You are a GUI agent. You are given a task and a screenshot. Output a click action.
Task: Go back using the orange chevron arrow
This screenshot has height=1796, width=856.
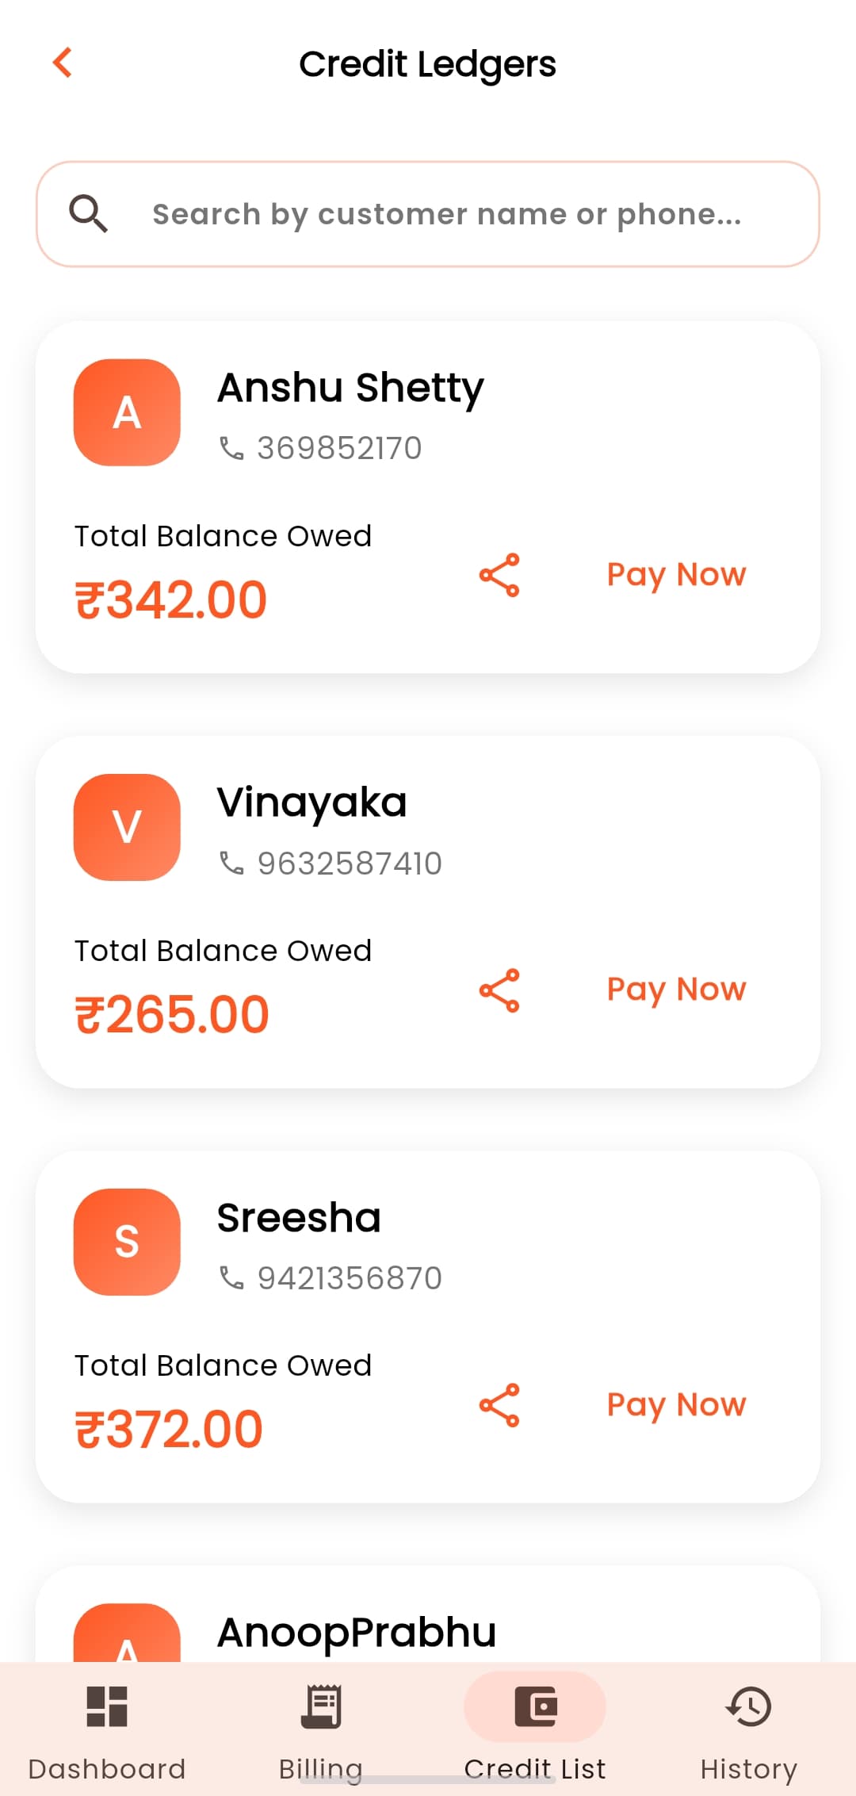pos(63,63)
